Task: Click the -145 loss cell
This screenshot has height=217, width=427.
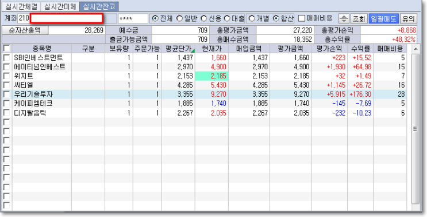Action: pos(329,104)
